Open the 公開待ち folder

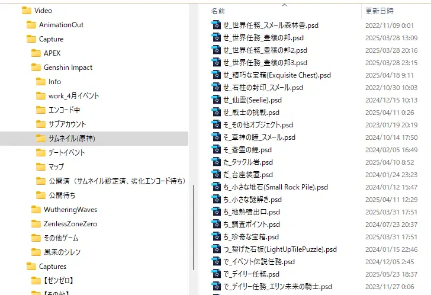coord(62,195)
